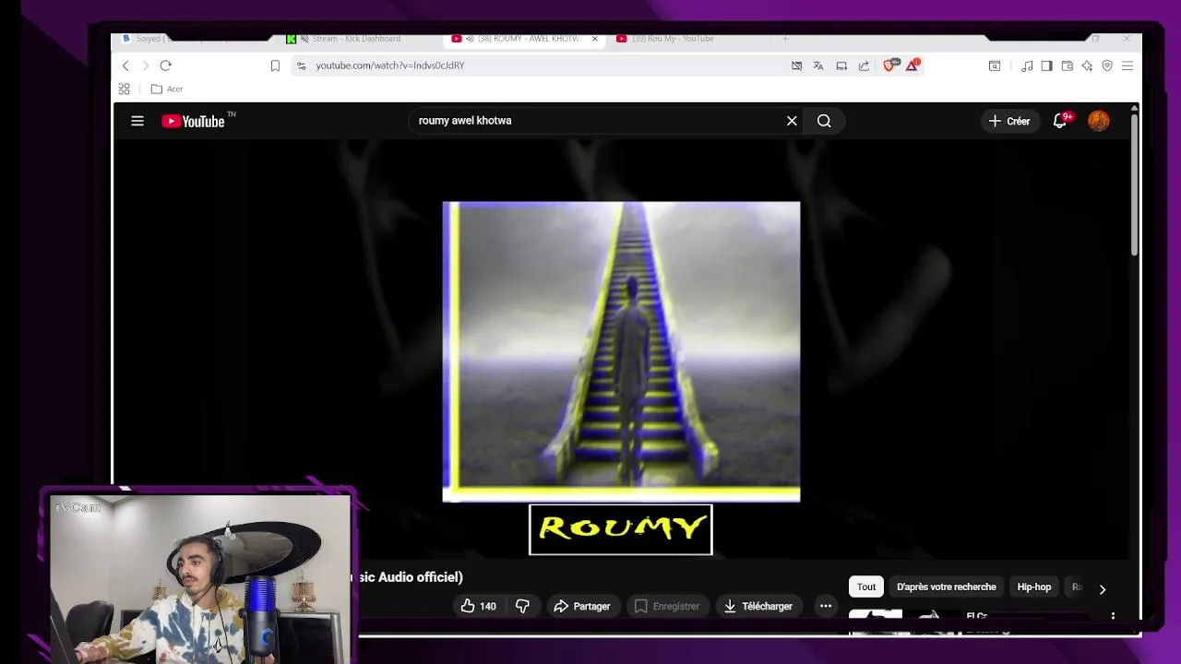Click the browser forward arrow

point(145,65)
